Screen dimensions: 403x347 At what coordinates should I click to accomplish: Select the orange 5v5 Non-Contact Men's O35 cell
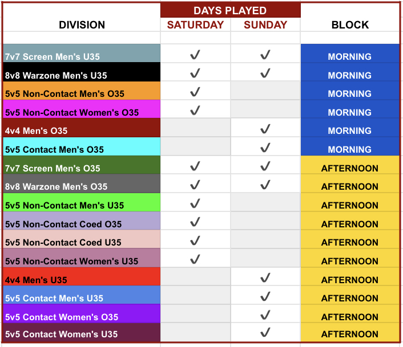click(82, 93)
